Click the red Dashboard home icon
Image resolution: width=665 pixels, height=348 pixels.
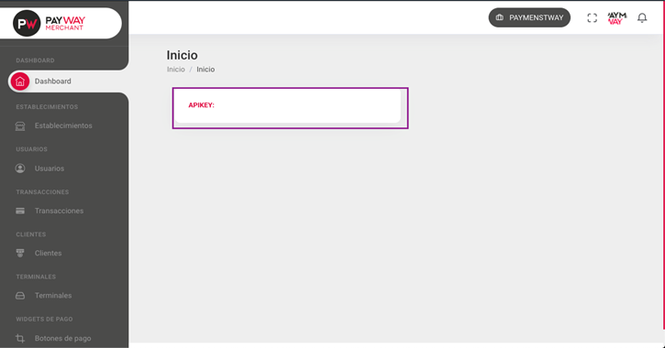(x=20, y=82)
